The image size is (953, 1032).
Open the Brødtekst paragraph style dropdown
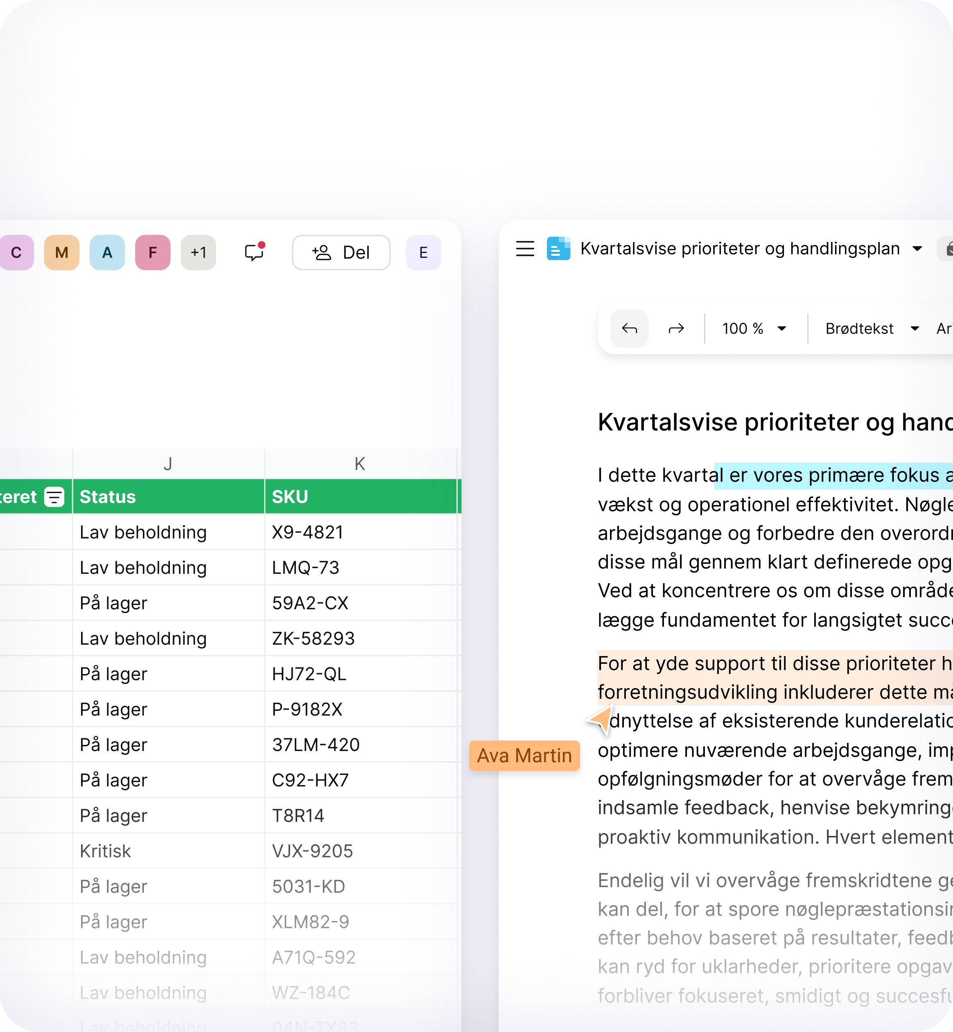point(872,328)
